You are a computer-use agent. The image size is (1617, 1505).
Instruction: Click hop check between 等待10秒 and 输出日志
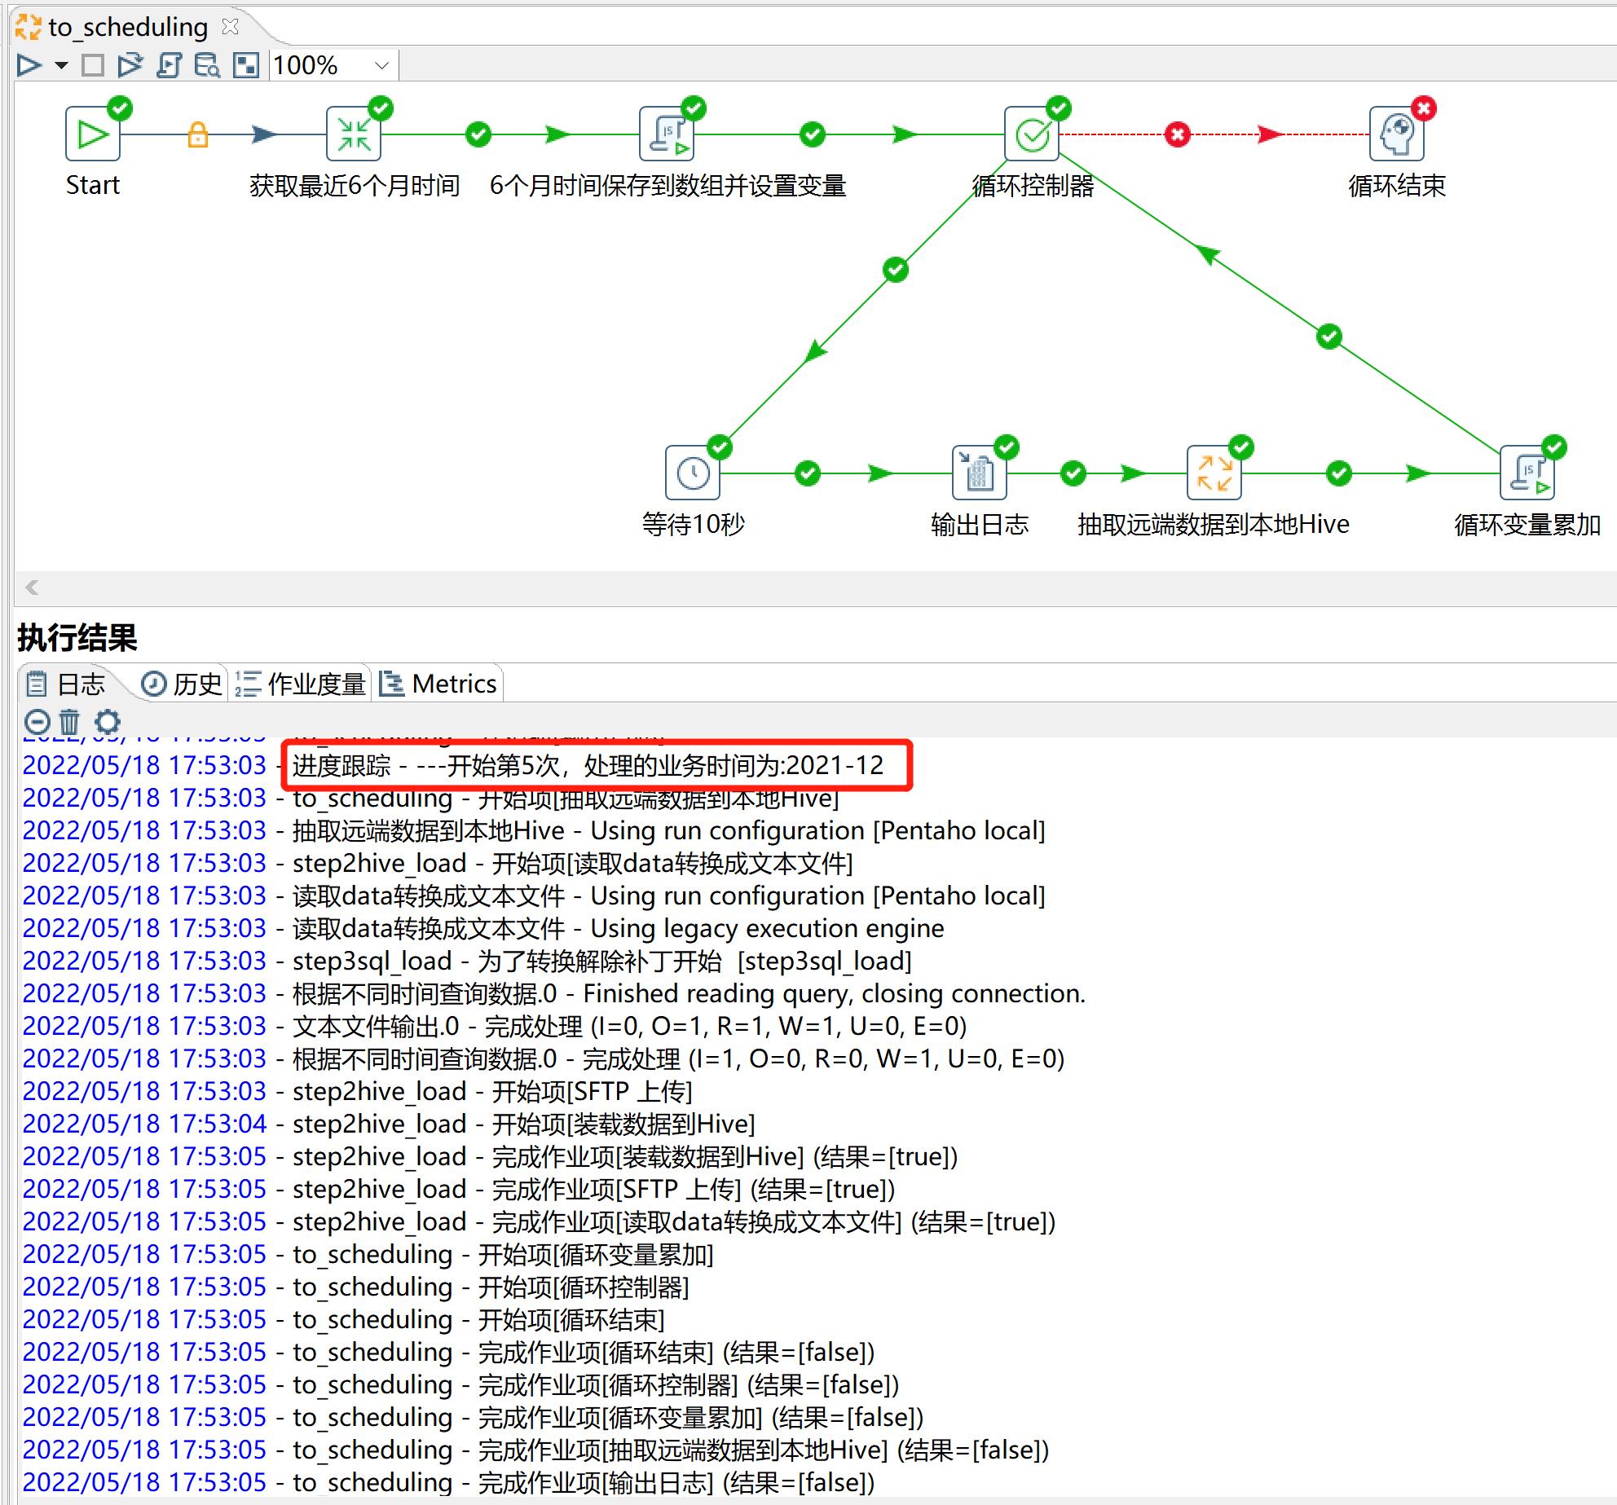(x=808, y=473)
